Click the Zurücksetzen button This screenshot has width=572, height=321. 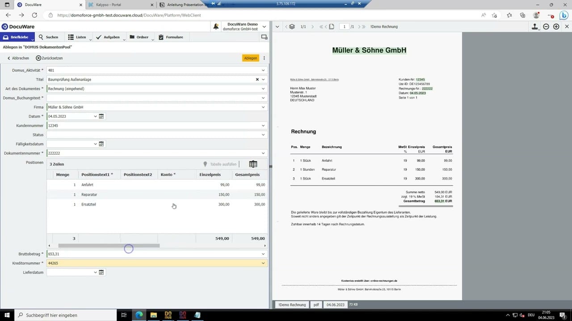point(49,58)
